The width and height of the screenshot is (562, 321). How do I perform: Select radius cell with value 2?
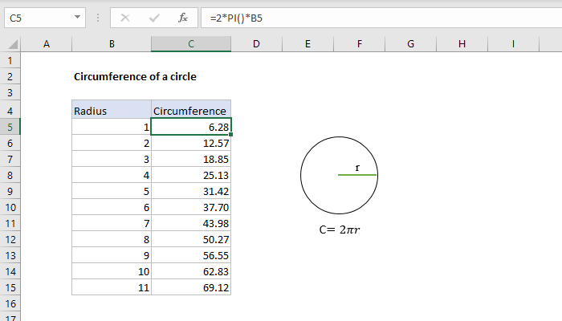tap(112, 143)
